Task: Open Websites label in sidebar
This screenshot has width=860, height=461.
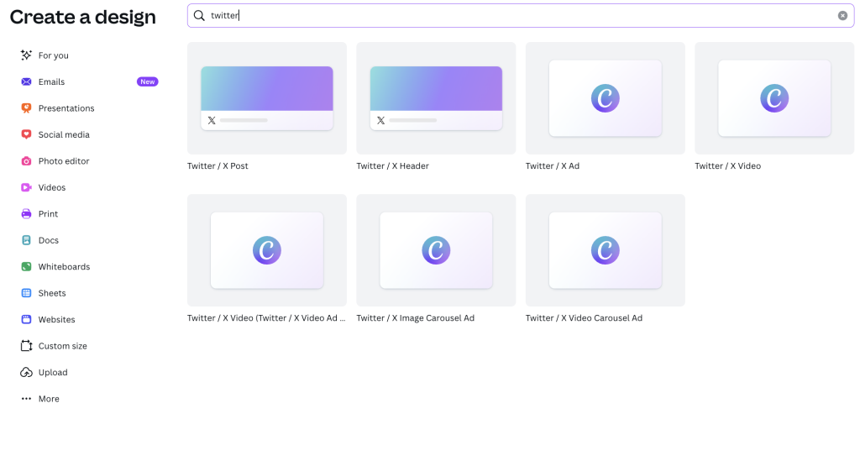Action: click(56, 319)
